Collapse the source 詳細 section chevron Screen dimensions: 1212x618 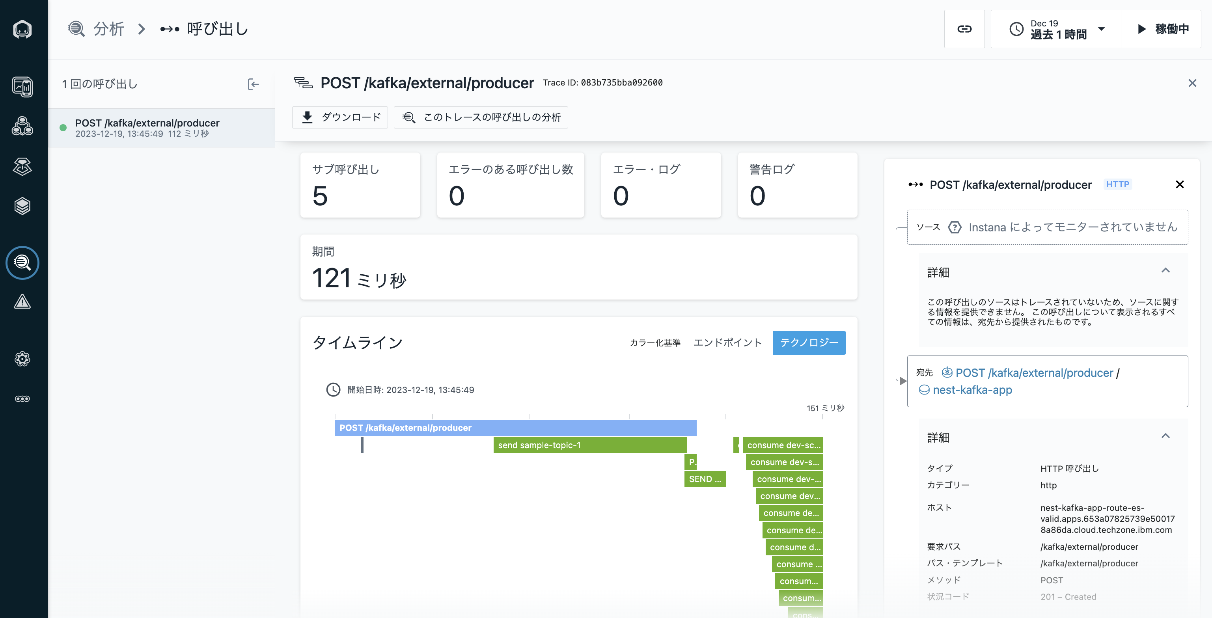coord(1165,270)
